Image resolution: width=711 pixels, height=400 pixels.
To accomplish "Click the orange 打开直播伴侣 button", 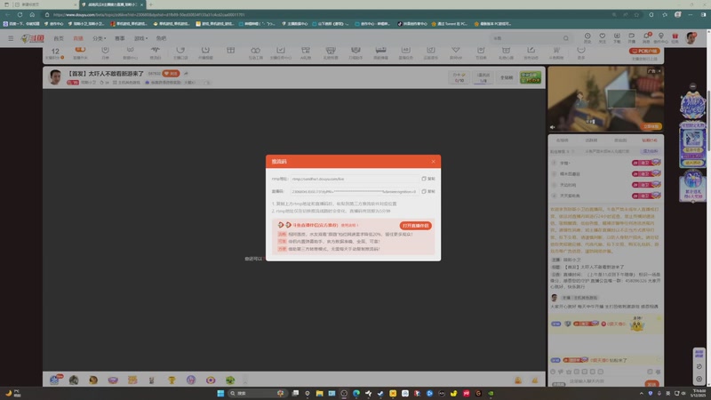I will tap(415, 226).
